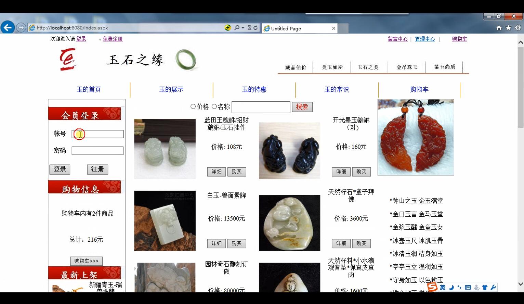Go back with the browser back arrow

[x=8, y=27]
